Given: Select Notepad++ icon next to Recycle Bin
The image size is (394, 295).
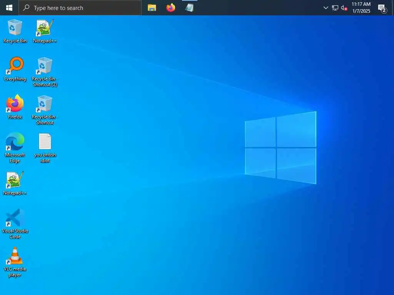Looking at the screenshot, I should click(45, 31).
